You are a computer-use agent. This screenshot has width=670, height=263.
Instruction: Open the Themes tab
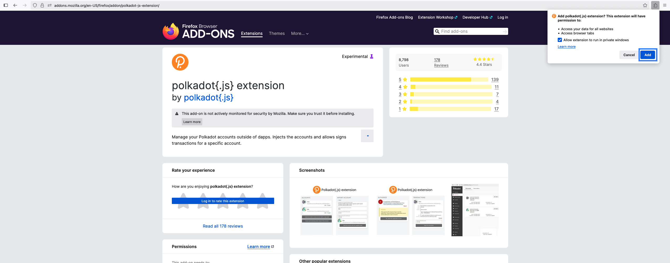pos(277,34)
